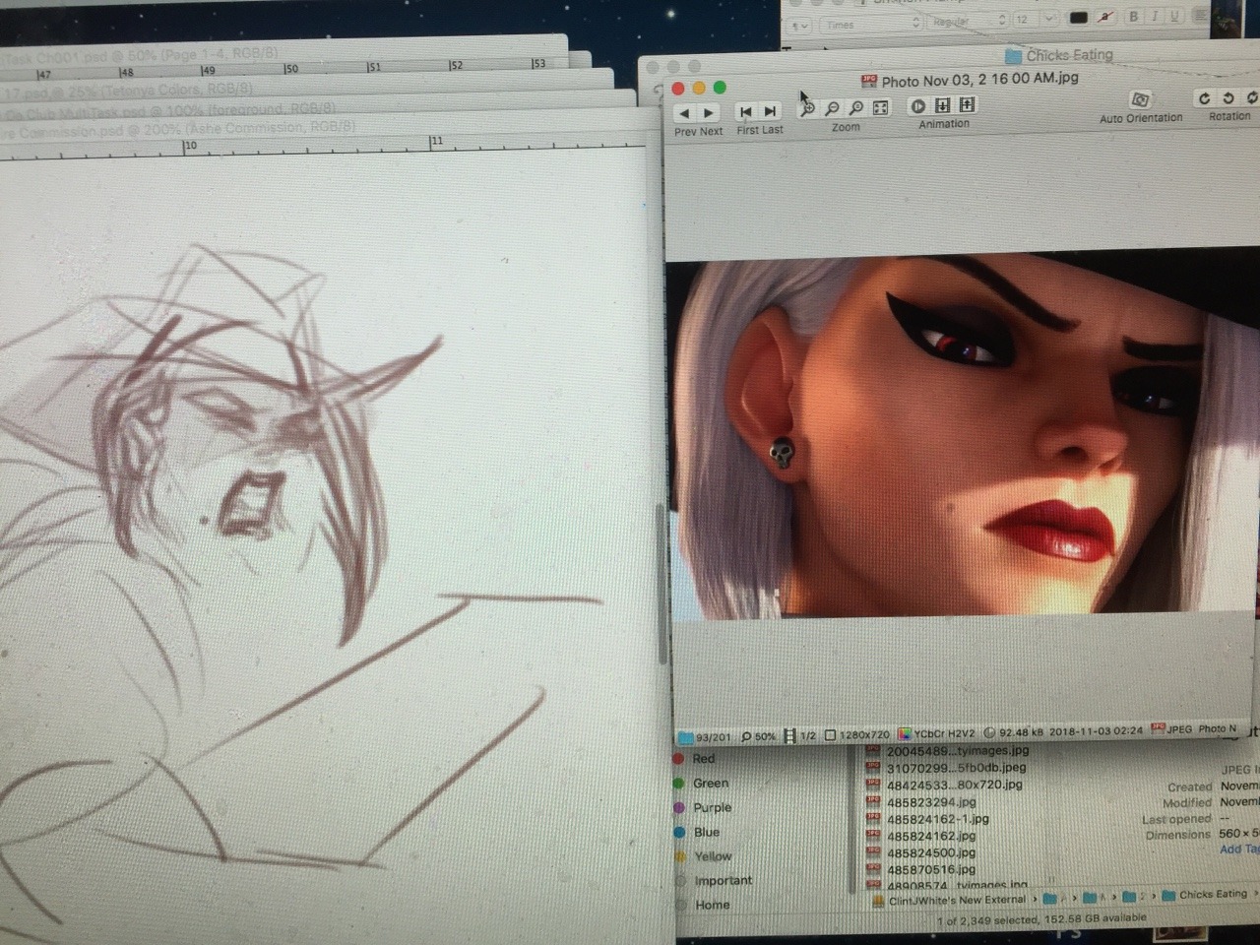This screenshot has height=945, width=1260.
Task: Switch to Tetonya Colors document tab
Action: 128,92
